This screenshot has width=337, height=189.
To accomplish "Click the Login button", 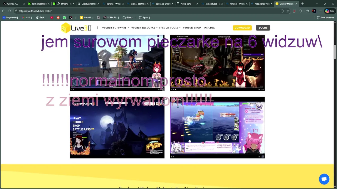I will [x=263, y=28].
